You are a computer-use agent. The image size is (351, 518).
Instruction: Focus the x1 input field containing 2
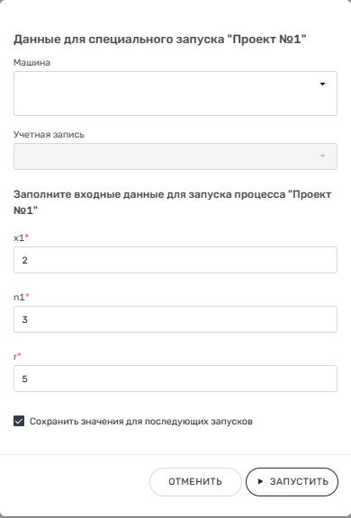coord(175,260)
